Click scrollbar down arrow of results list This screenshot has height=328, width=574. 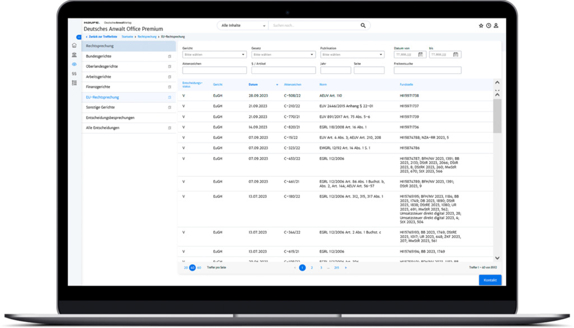click(x=497, y=258)
